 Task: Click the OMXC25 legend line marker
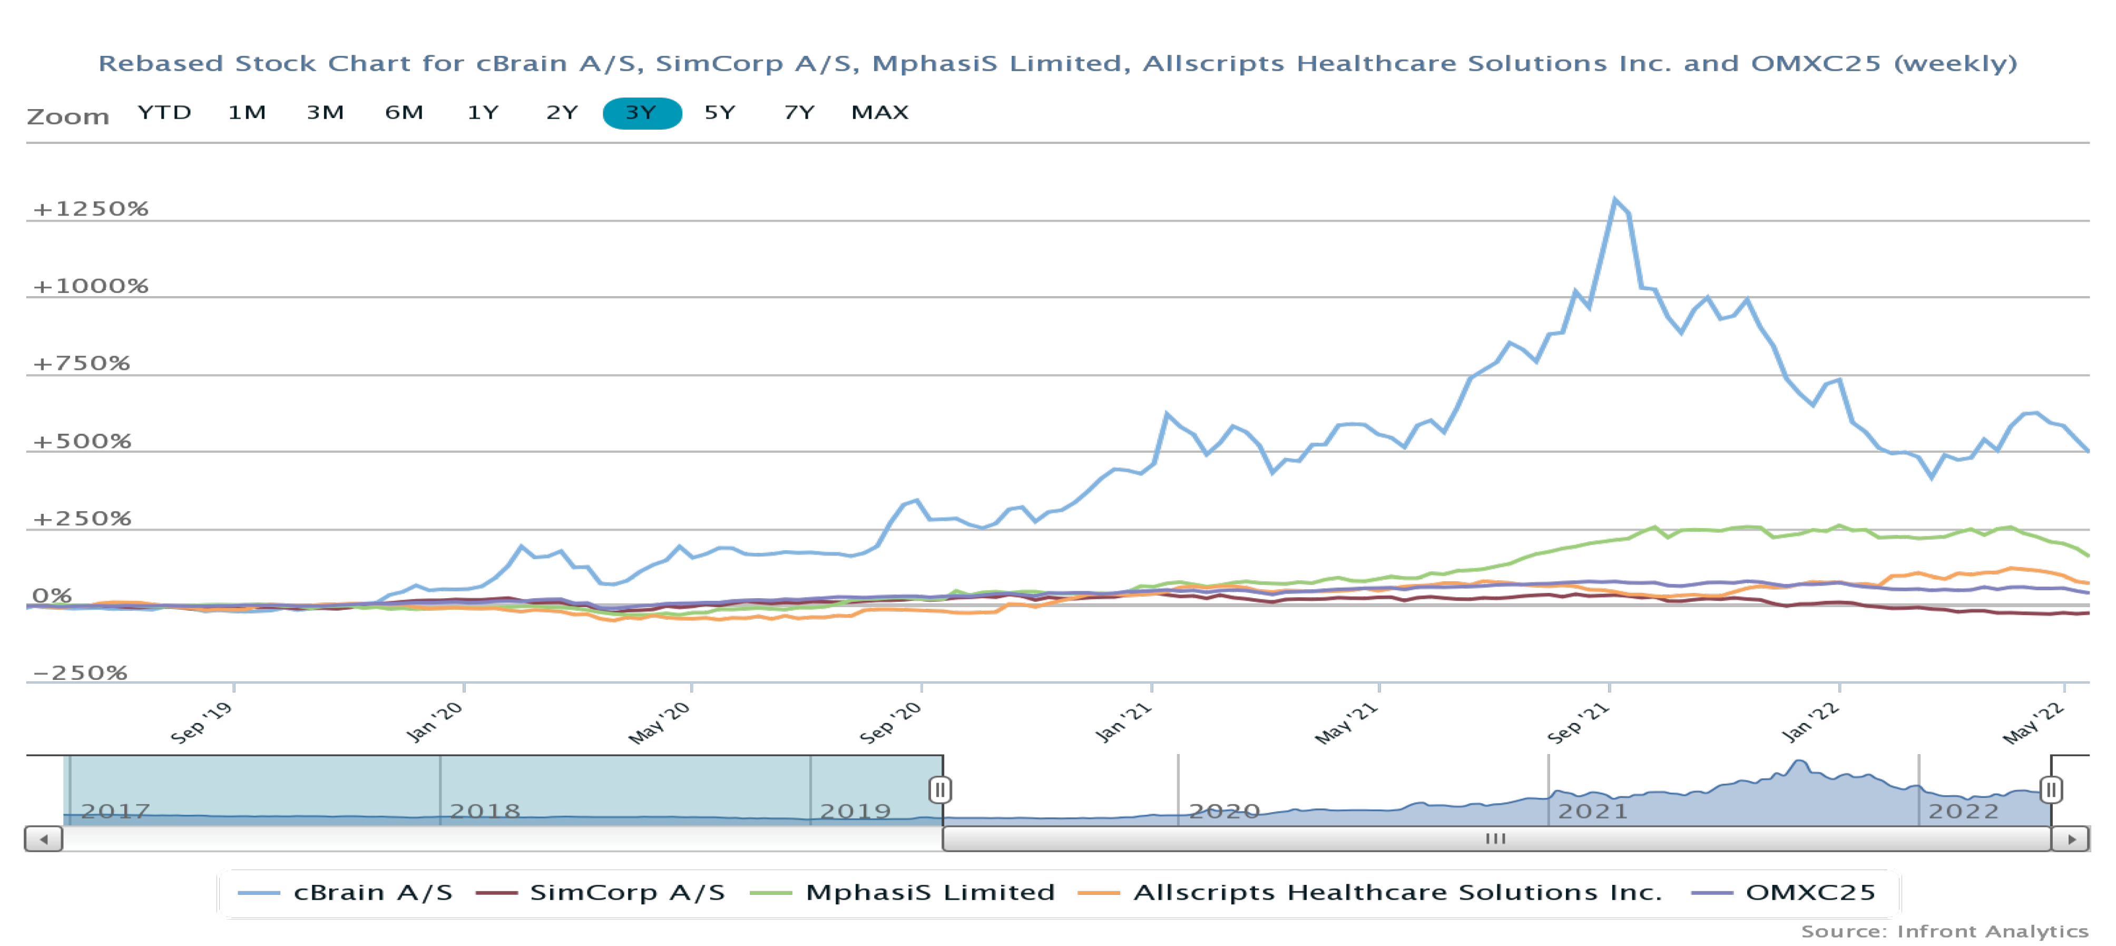pyautogui.click(x=1712, y=893)
